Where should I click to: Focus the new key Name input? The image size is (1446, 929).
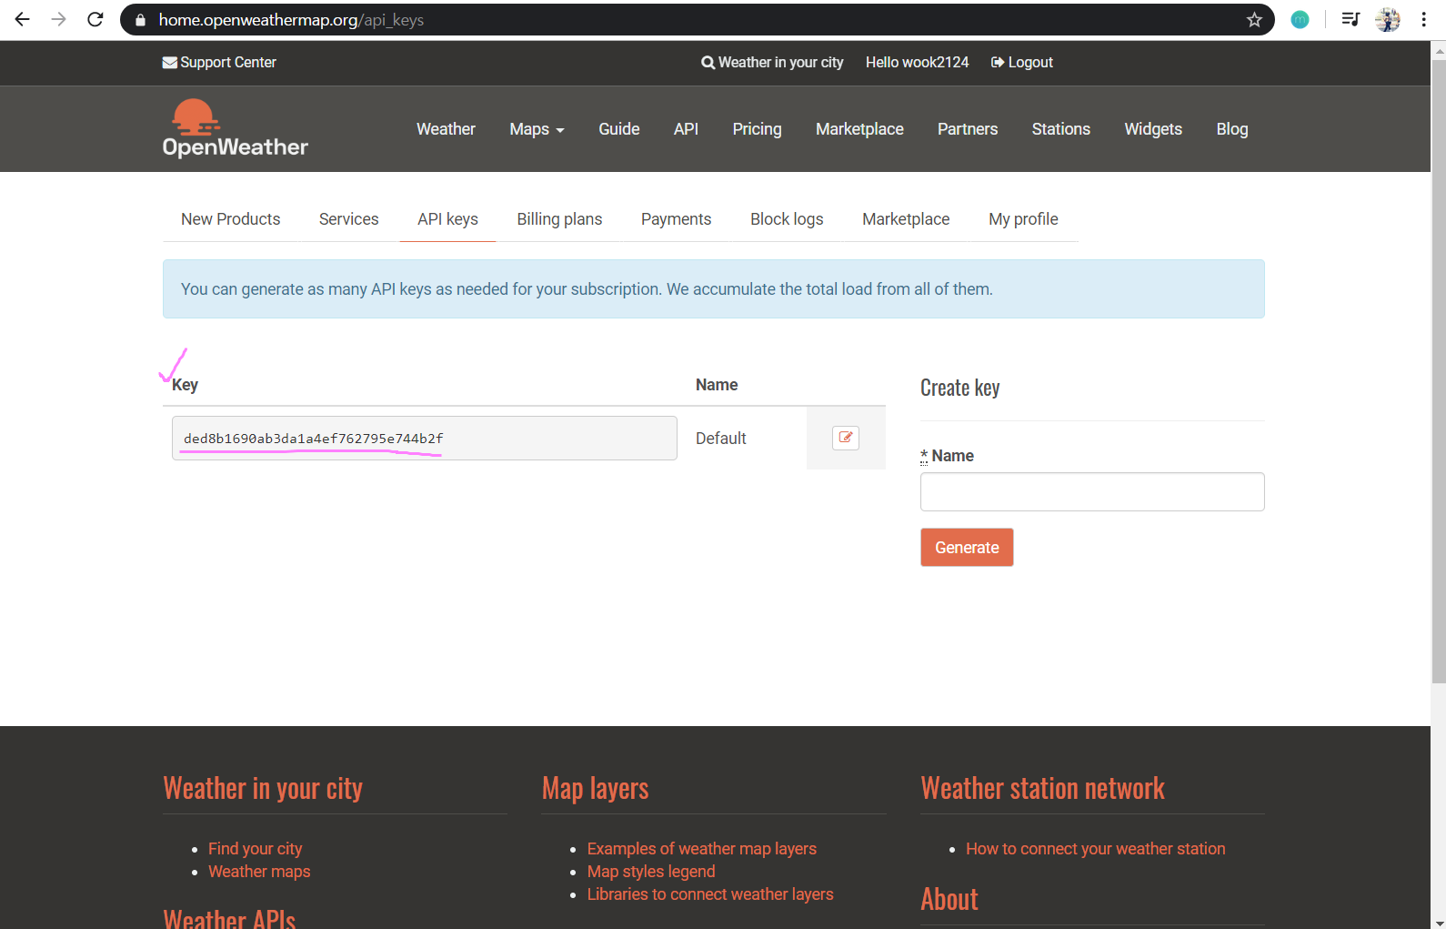point(1092,491)
